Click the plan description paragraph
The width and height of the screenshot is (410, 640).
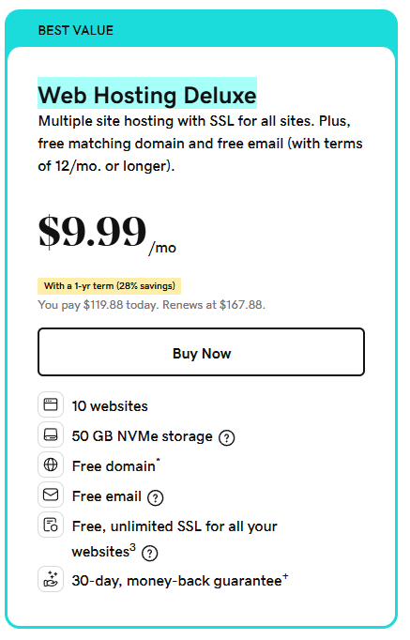click(x=200, y=144)
